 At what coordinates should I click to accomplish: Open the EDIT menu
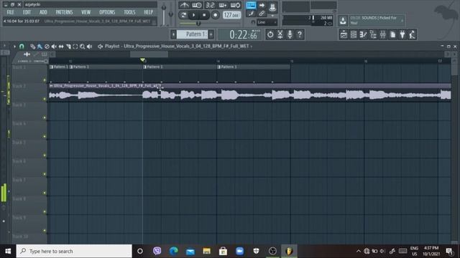coord(27,12)
